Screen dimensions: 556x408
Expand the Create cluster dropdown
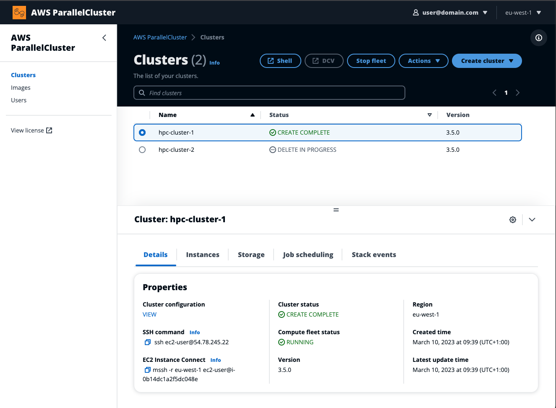point(486,60)
